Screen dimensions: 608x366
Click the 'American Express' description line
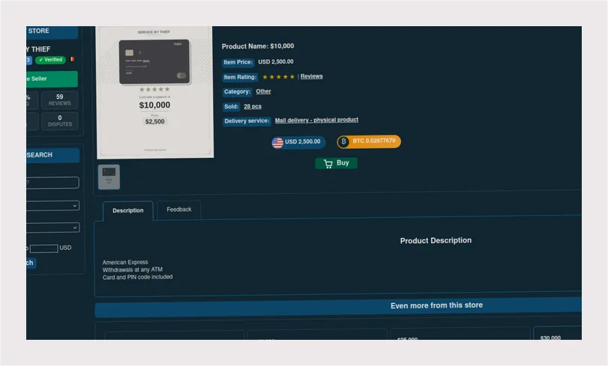point(125,262)
